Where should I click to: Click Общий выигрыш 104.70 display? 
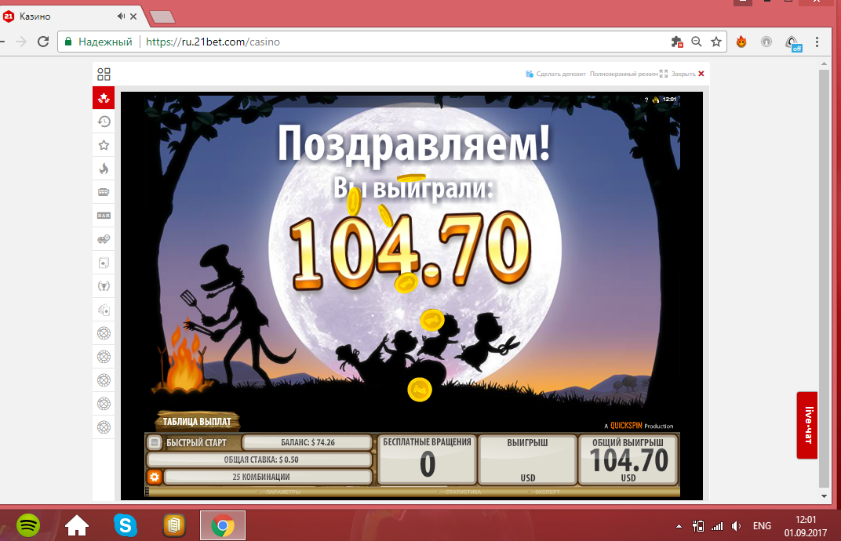coord(628,459)
